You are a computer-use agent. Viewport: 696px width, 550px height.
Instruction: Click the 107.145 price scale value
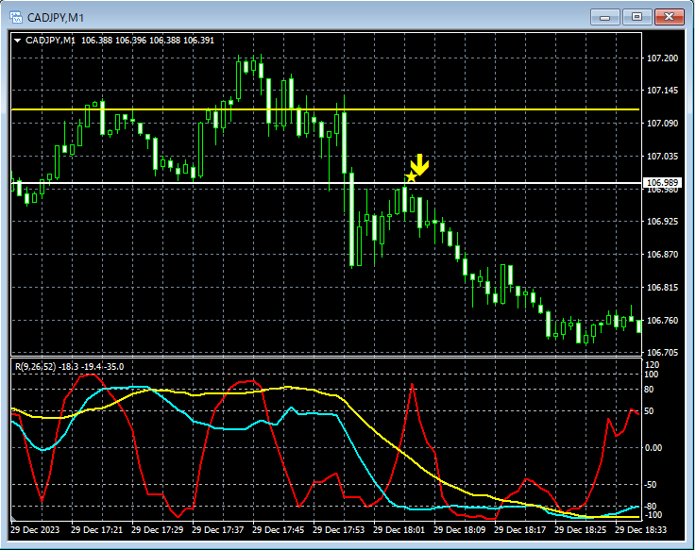[x=662, y=91]
